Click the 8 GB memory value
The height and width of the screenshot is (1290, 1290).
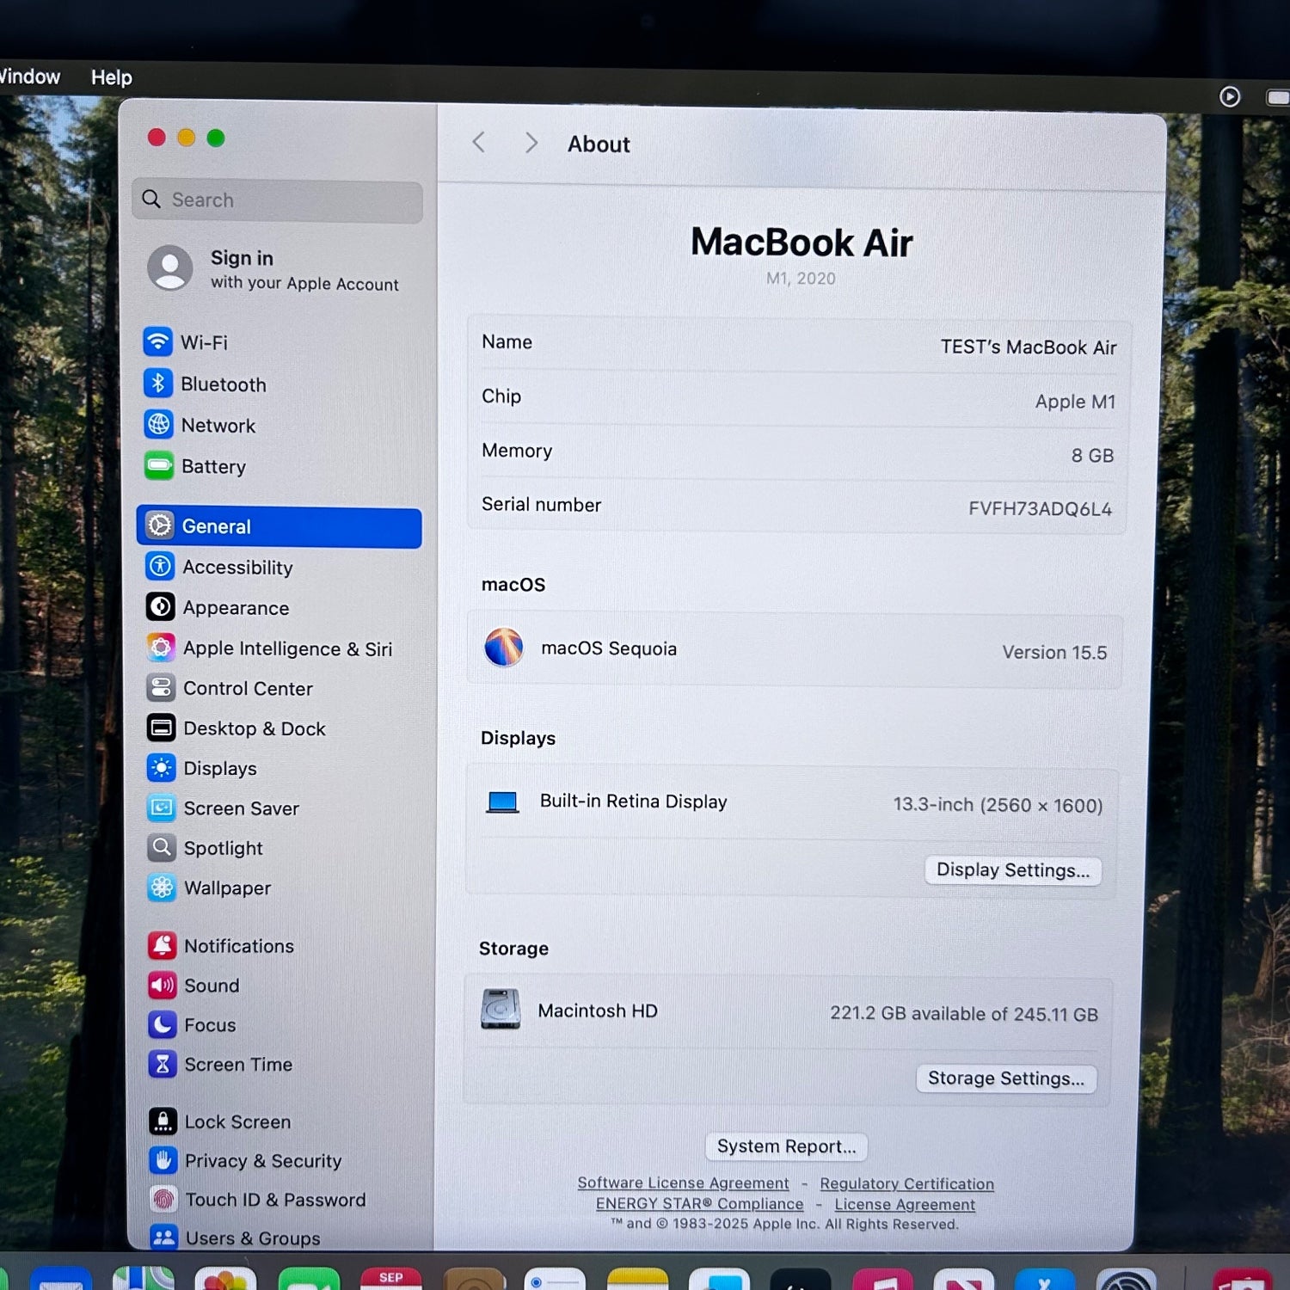(x=1092, y=456)
